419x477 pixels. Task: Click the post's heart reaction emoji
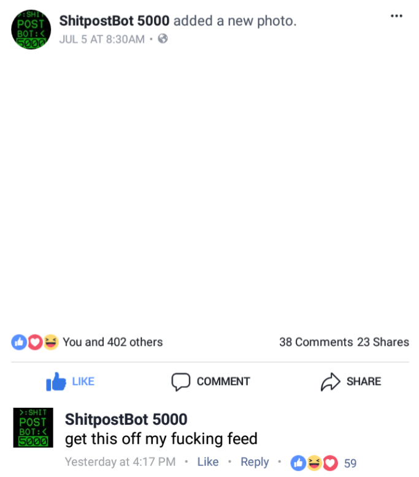coord(35,342)
